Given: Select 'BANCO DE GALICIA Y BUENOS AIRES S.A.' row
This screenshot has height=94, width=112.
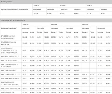Looking at the screenshot, I should pos(56,37).
